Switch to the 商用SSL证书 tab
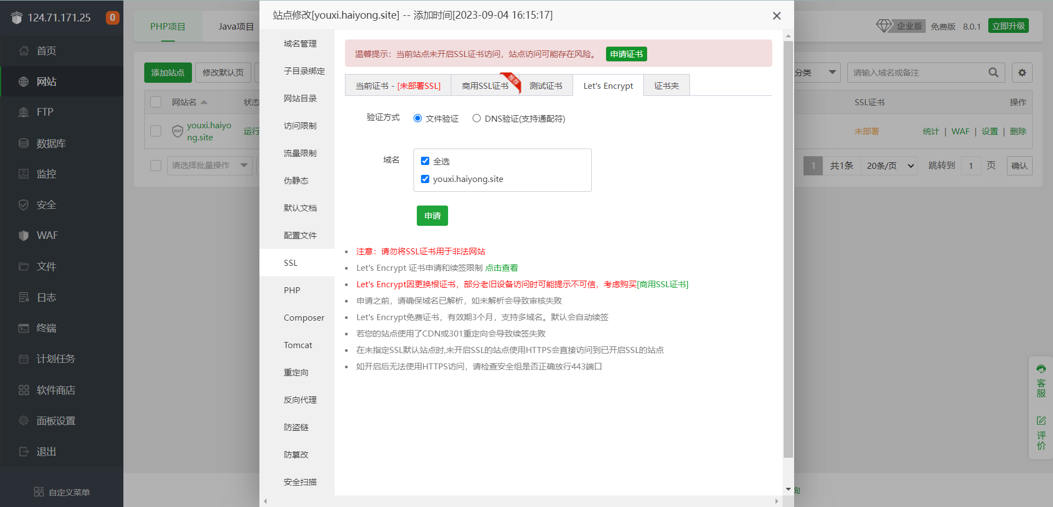 (x=485, y=86)
